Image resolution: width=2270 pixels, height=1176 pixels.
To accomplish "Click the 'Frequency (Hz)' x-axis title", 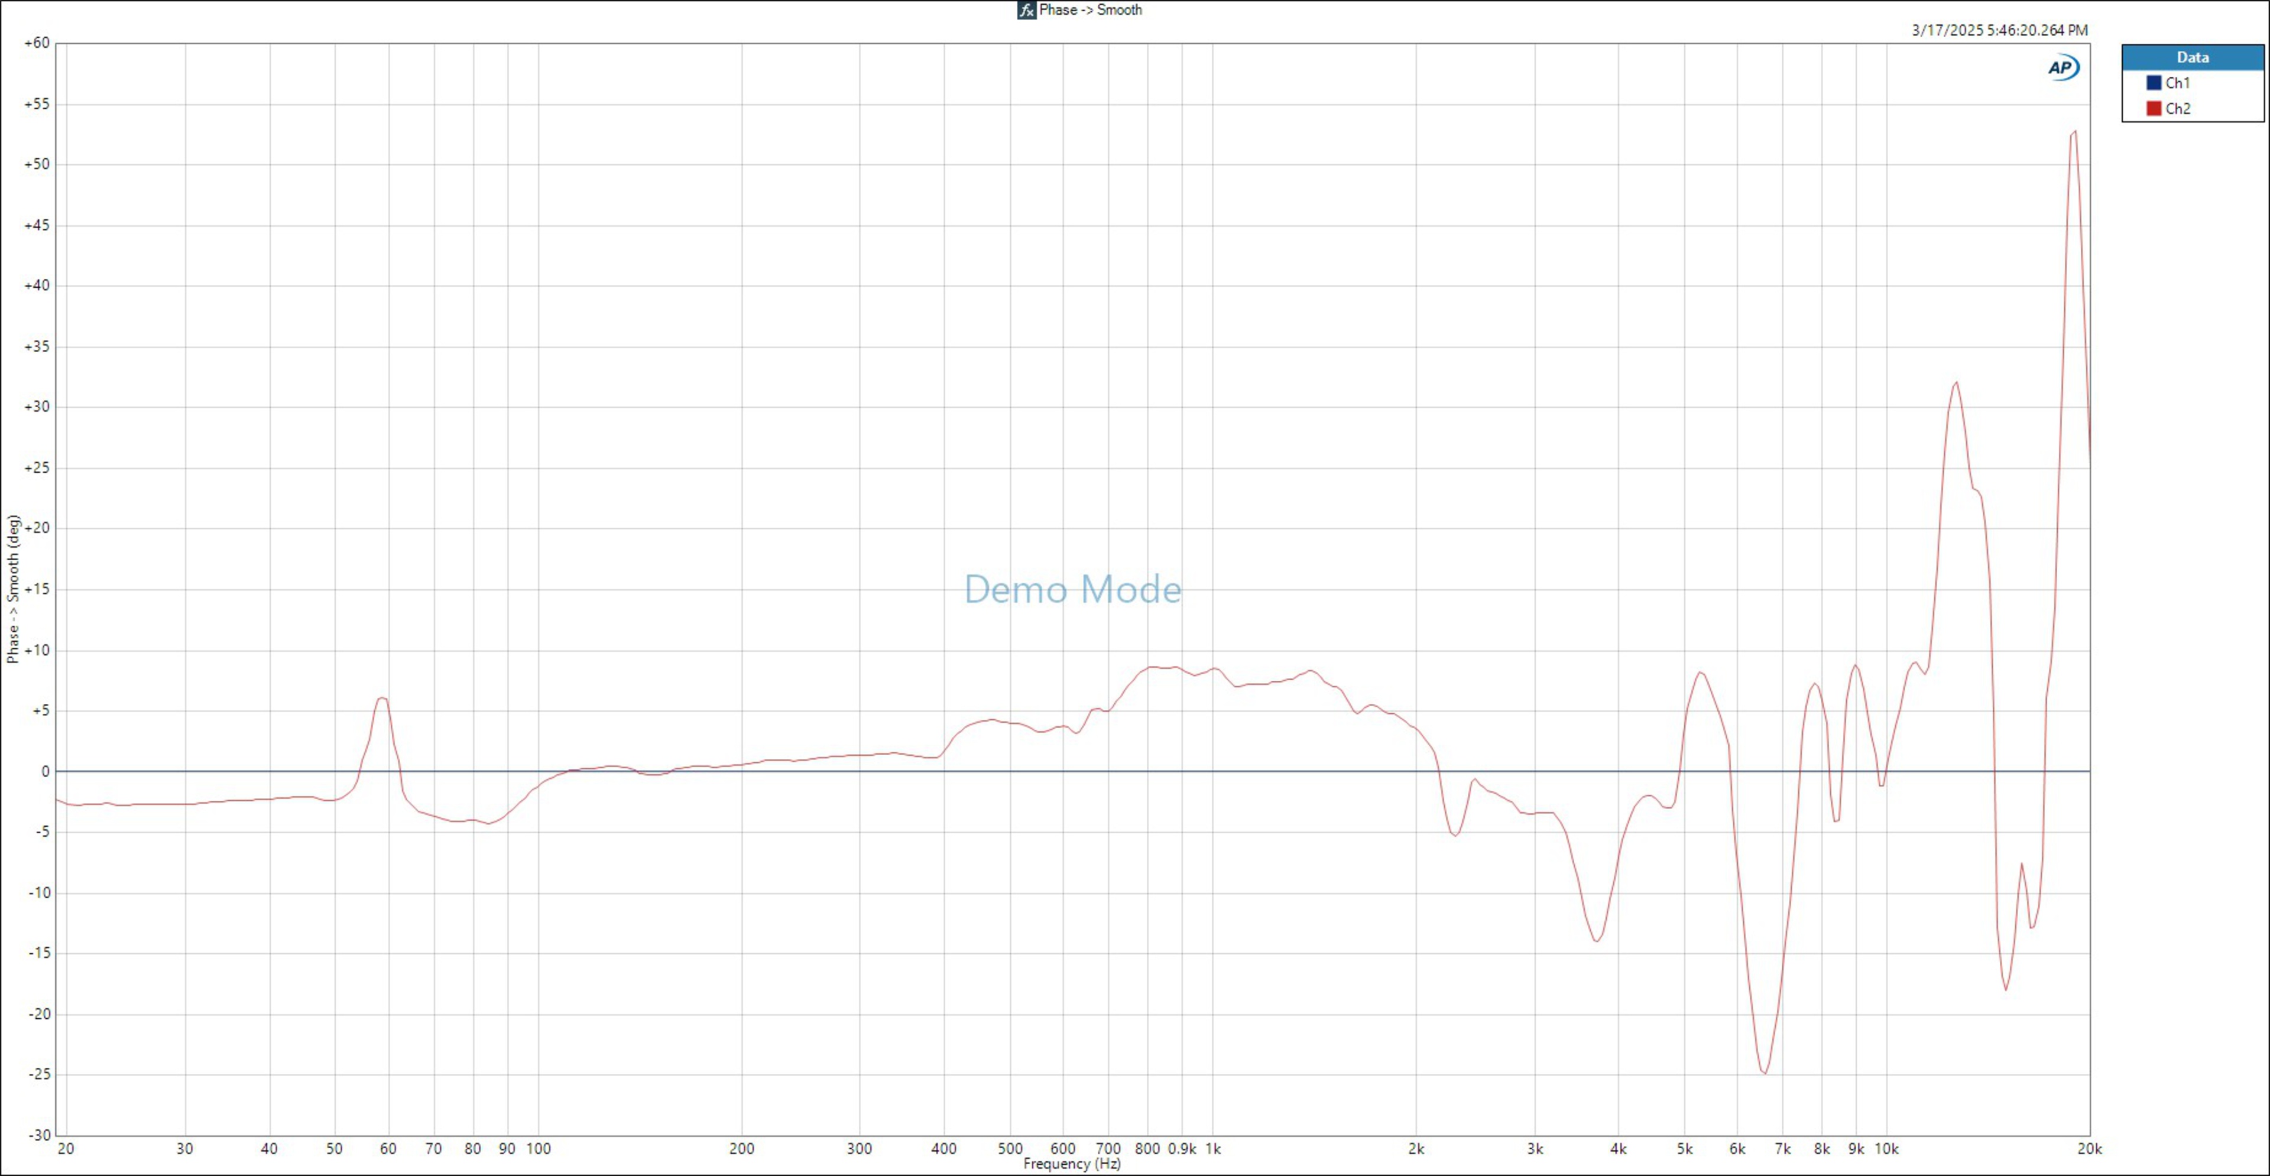I will tap(1072, 1164).
